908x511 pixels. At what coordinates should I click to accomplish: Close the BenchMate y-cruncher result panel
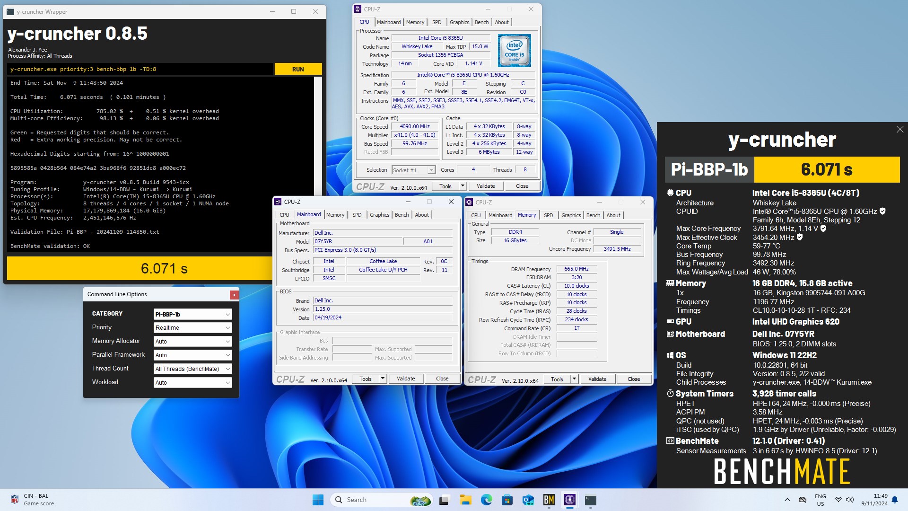pos(900,130)
